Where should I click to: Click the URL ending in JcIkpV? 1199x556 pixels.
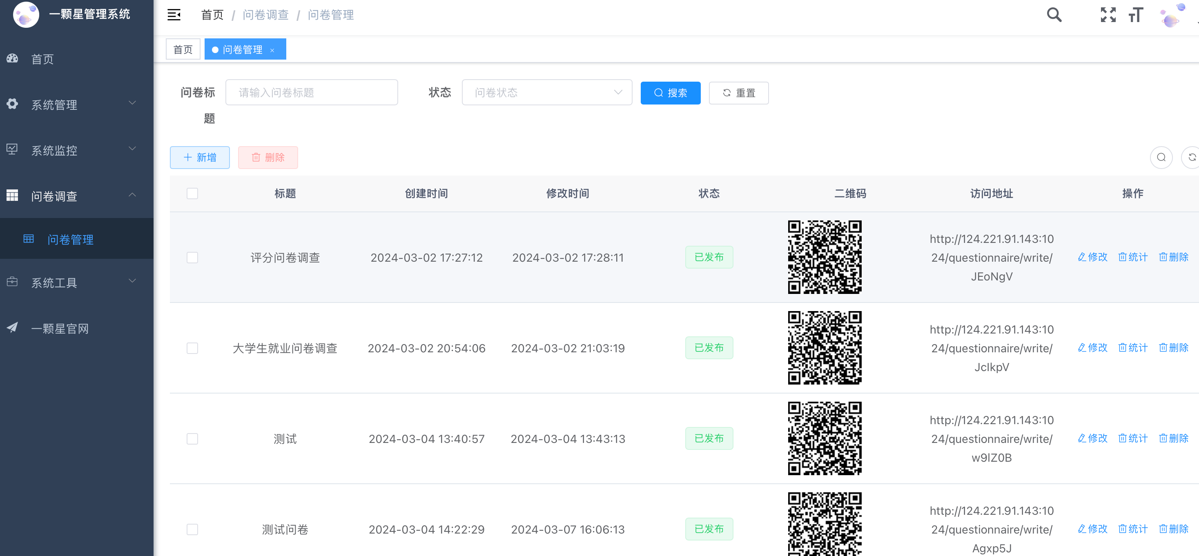tap(992, 348)
